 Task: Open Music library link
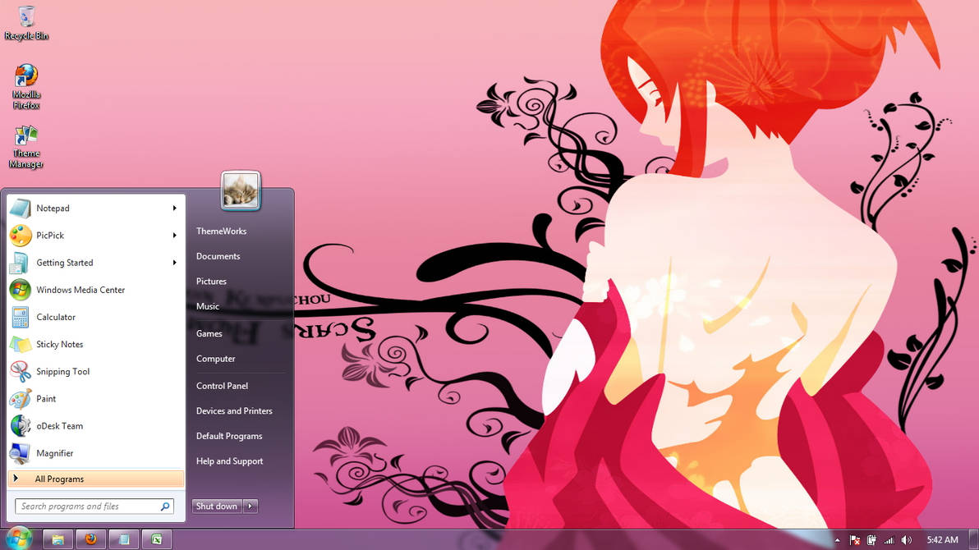[207, 306]
